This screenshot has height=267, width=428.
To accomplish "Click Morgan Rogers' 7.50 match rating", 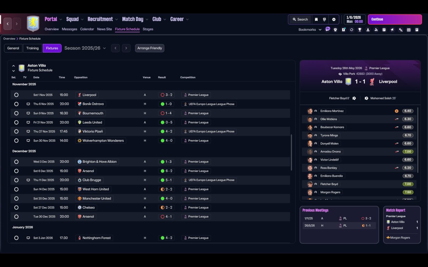I will coord(408,192).
